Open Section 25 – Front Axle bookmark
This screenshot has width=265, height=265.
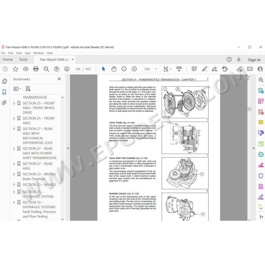39,121
